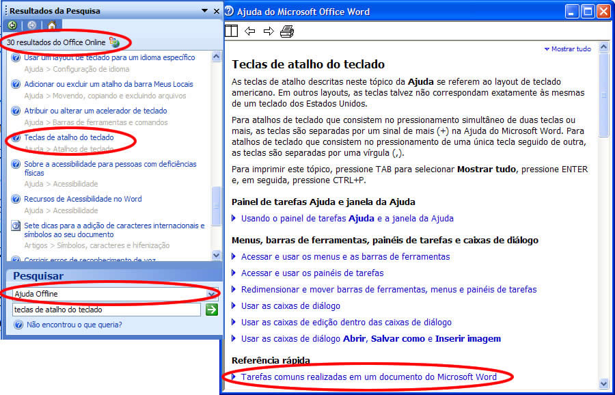This screenshot has height=395, width=615.
Task: Open result 'Sobre a acessibilidade para pessoas com deficiências físicas'
Action: [x=110, y=168]
